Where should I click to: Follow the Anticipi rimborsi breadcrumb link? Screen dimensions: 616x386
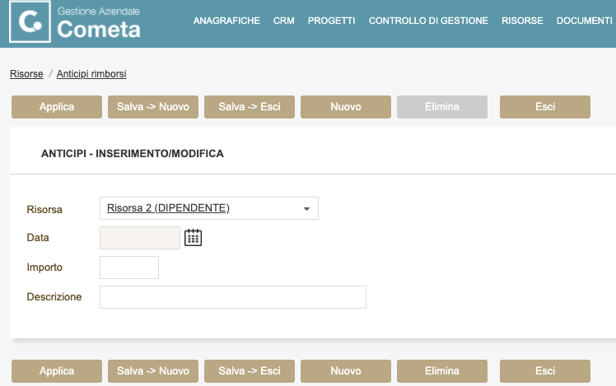pyautogui.click(x=91, y=74)
